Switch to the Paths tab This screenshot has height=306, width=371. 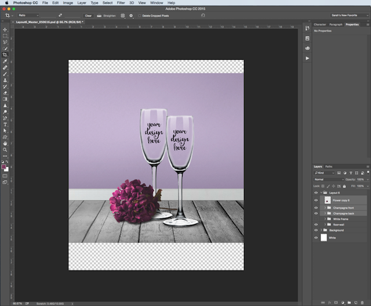pos(329,167)
